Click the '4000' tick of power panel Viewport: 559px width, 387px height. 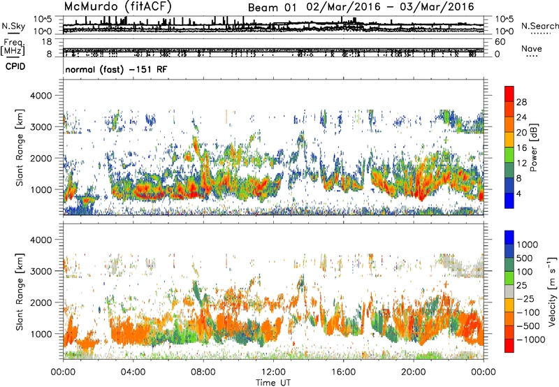click(42, 96)
